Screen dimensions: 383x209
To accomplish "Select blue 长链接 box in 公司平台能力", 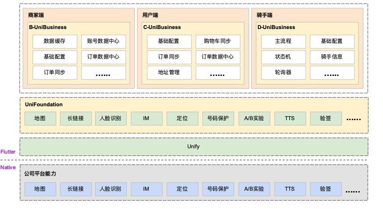I will [76, 189].
